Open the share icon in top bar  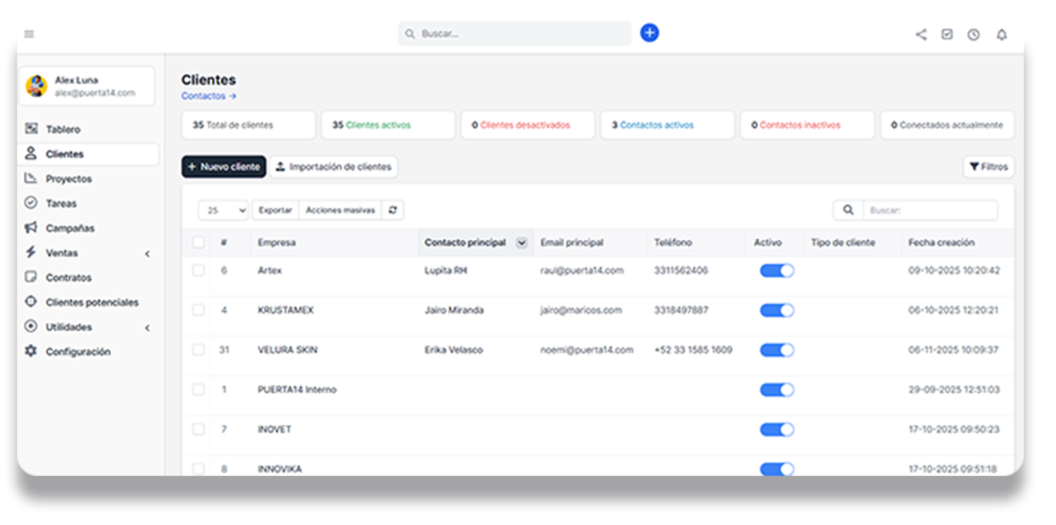point(921,35)
